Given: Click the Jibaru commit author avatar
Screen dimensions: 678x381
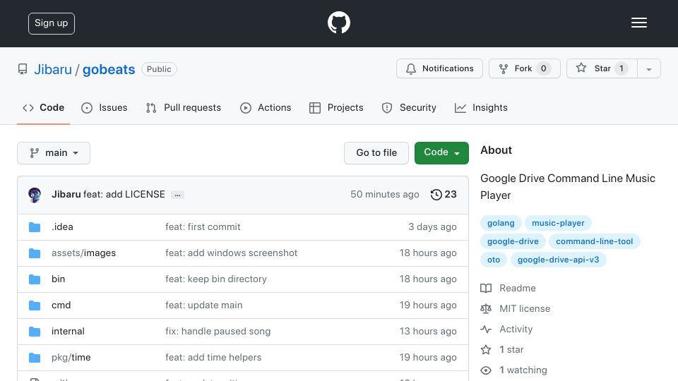Looking at the screenshot, I should pyautogui.click(x=35, y=195).
